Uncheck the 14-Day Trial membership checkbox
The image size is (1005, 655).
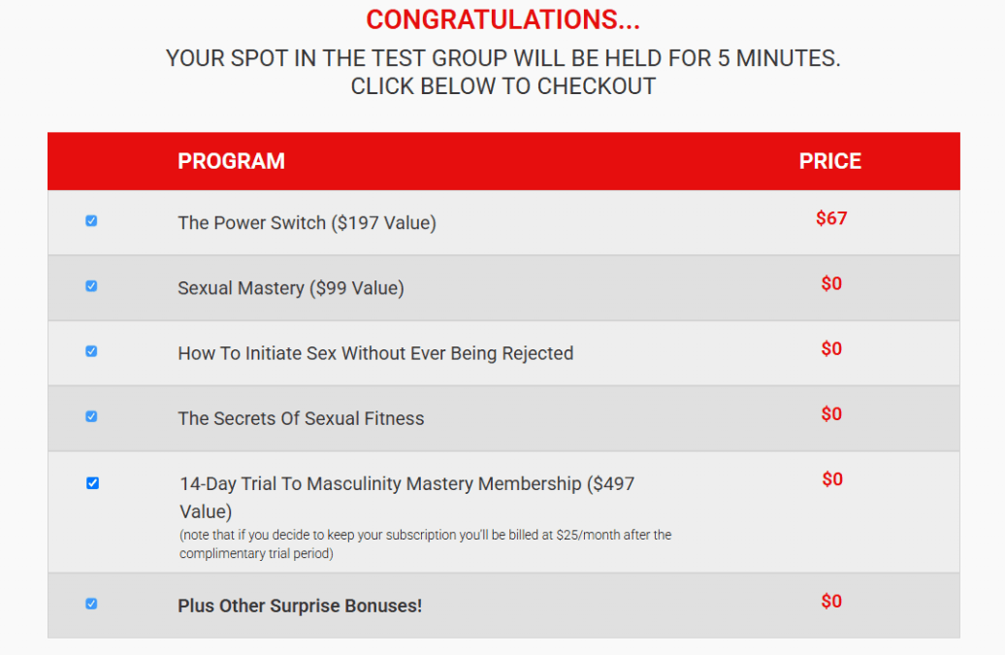tap(92, 483)
